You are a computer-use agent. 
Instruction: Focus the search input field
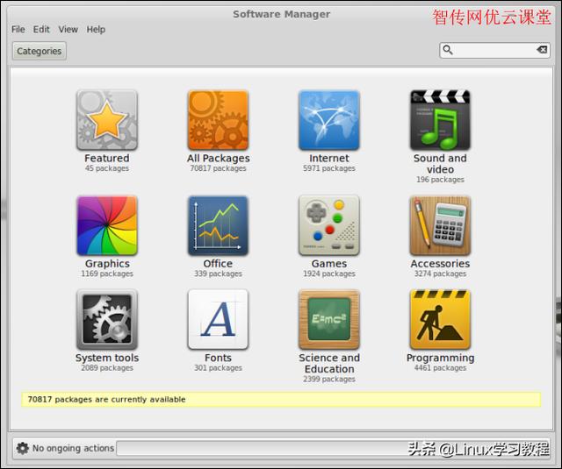tap(494, 50)
